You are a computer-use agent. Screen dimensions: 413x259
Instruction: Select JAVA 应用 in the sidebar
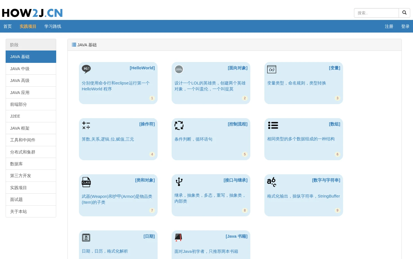coord(31,93)
